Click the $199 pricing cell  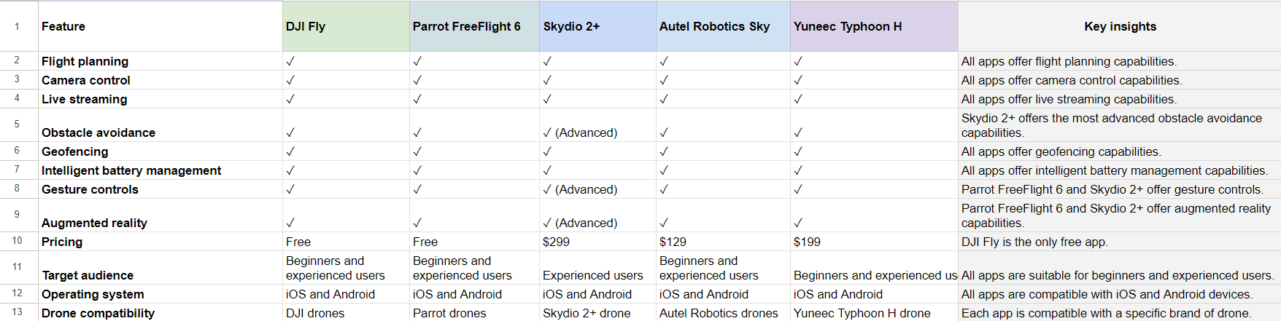[874, 242]
